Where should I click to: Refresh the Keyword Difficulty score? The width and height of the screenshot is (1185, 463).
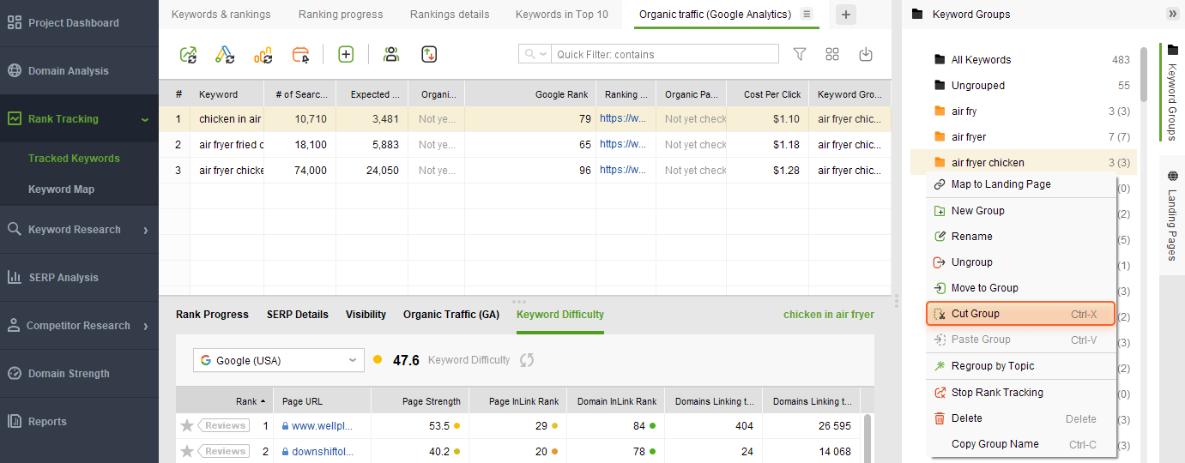(527, 360)
